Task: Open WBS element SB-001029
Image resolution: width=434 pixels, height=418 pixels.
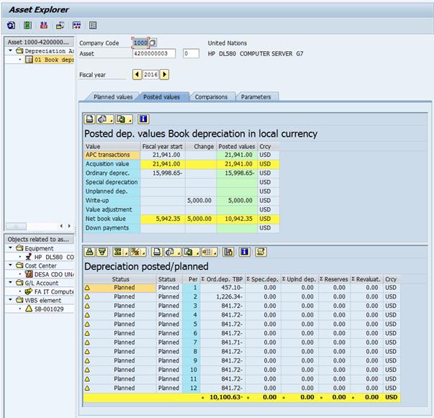Action: click(x=49, y=309)
